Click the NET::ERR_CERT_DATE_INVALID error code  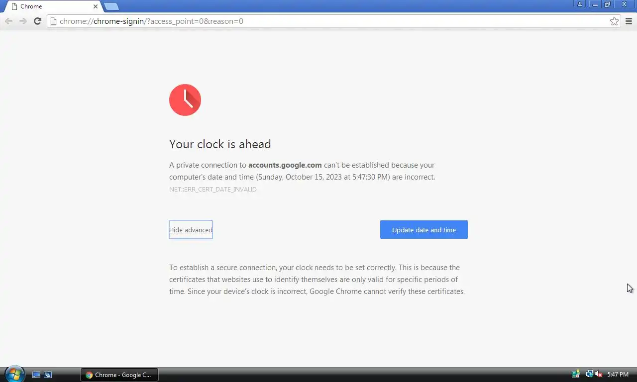[x=213, y=190]
